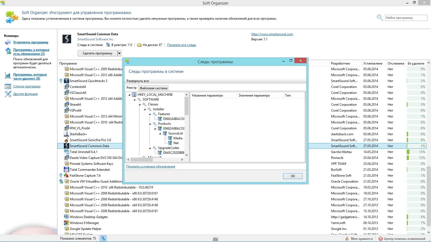Image resolution: width=431 pixels, height=242 pixels.
Task: Select the D645C202DBBE key under UpgradeCodes
Action: pos(174,153)
